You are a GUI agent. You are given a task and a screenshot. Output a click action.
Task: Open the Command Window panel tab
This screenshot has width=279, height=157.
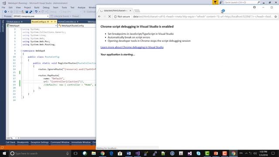click(x=60, y=142)
